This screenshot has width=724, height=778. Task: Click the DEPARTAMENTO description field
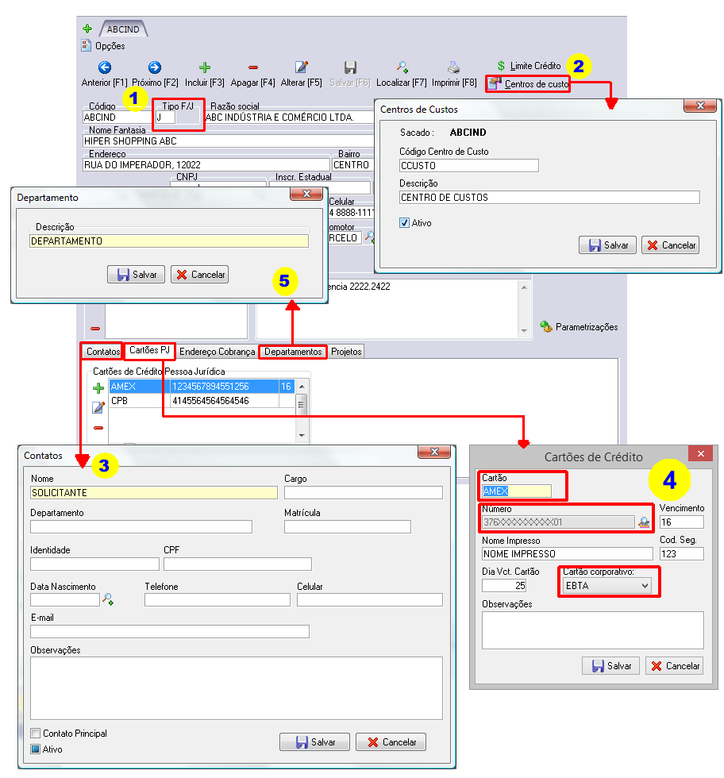click(x=169, y=241)
